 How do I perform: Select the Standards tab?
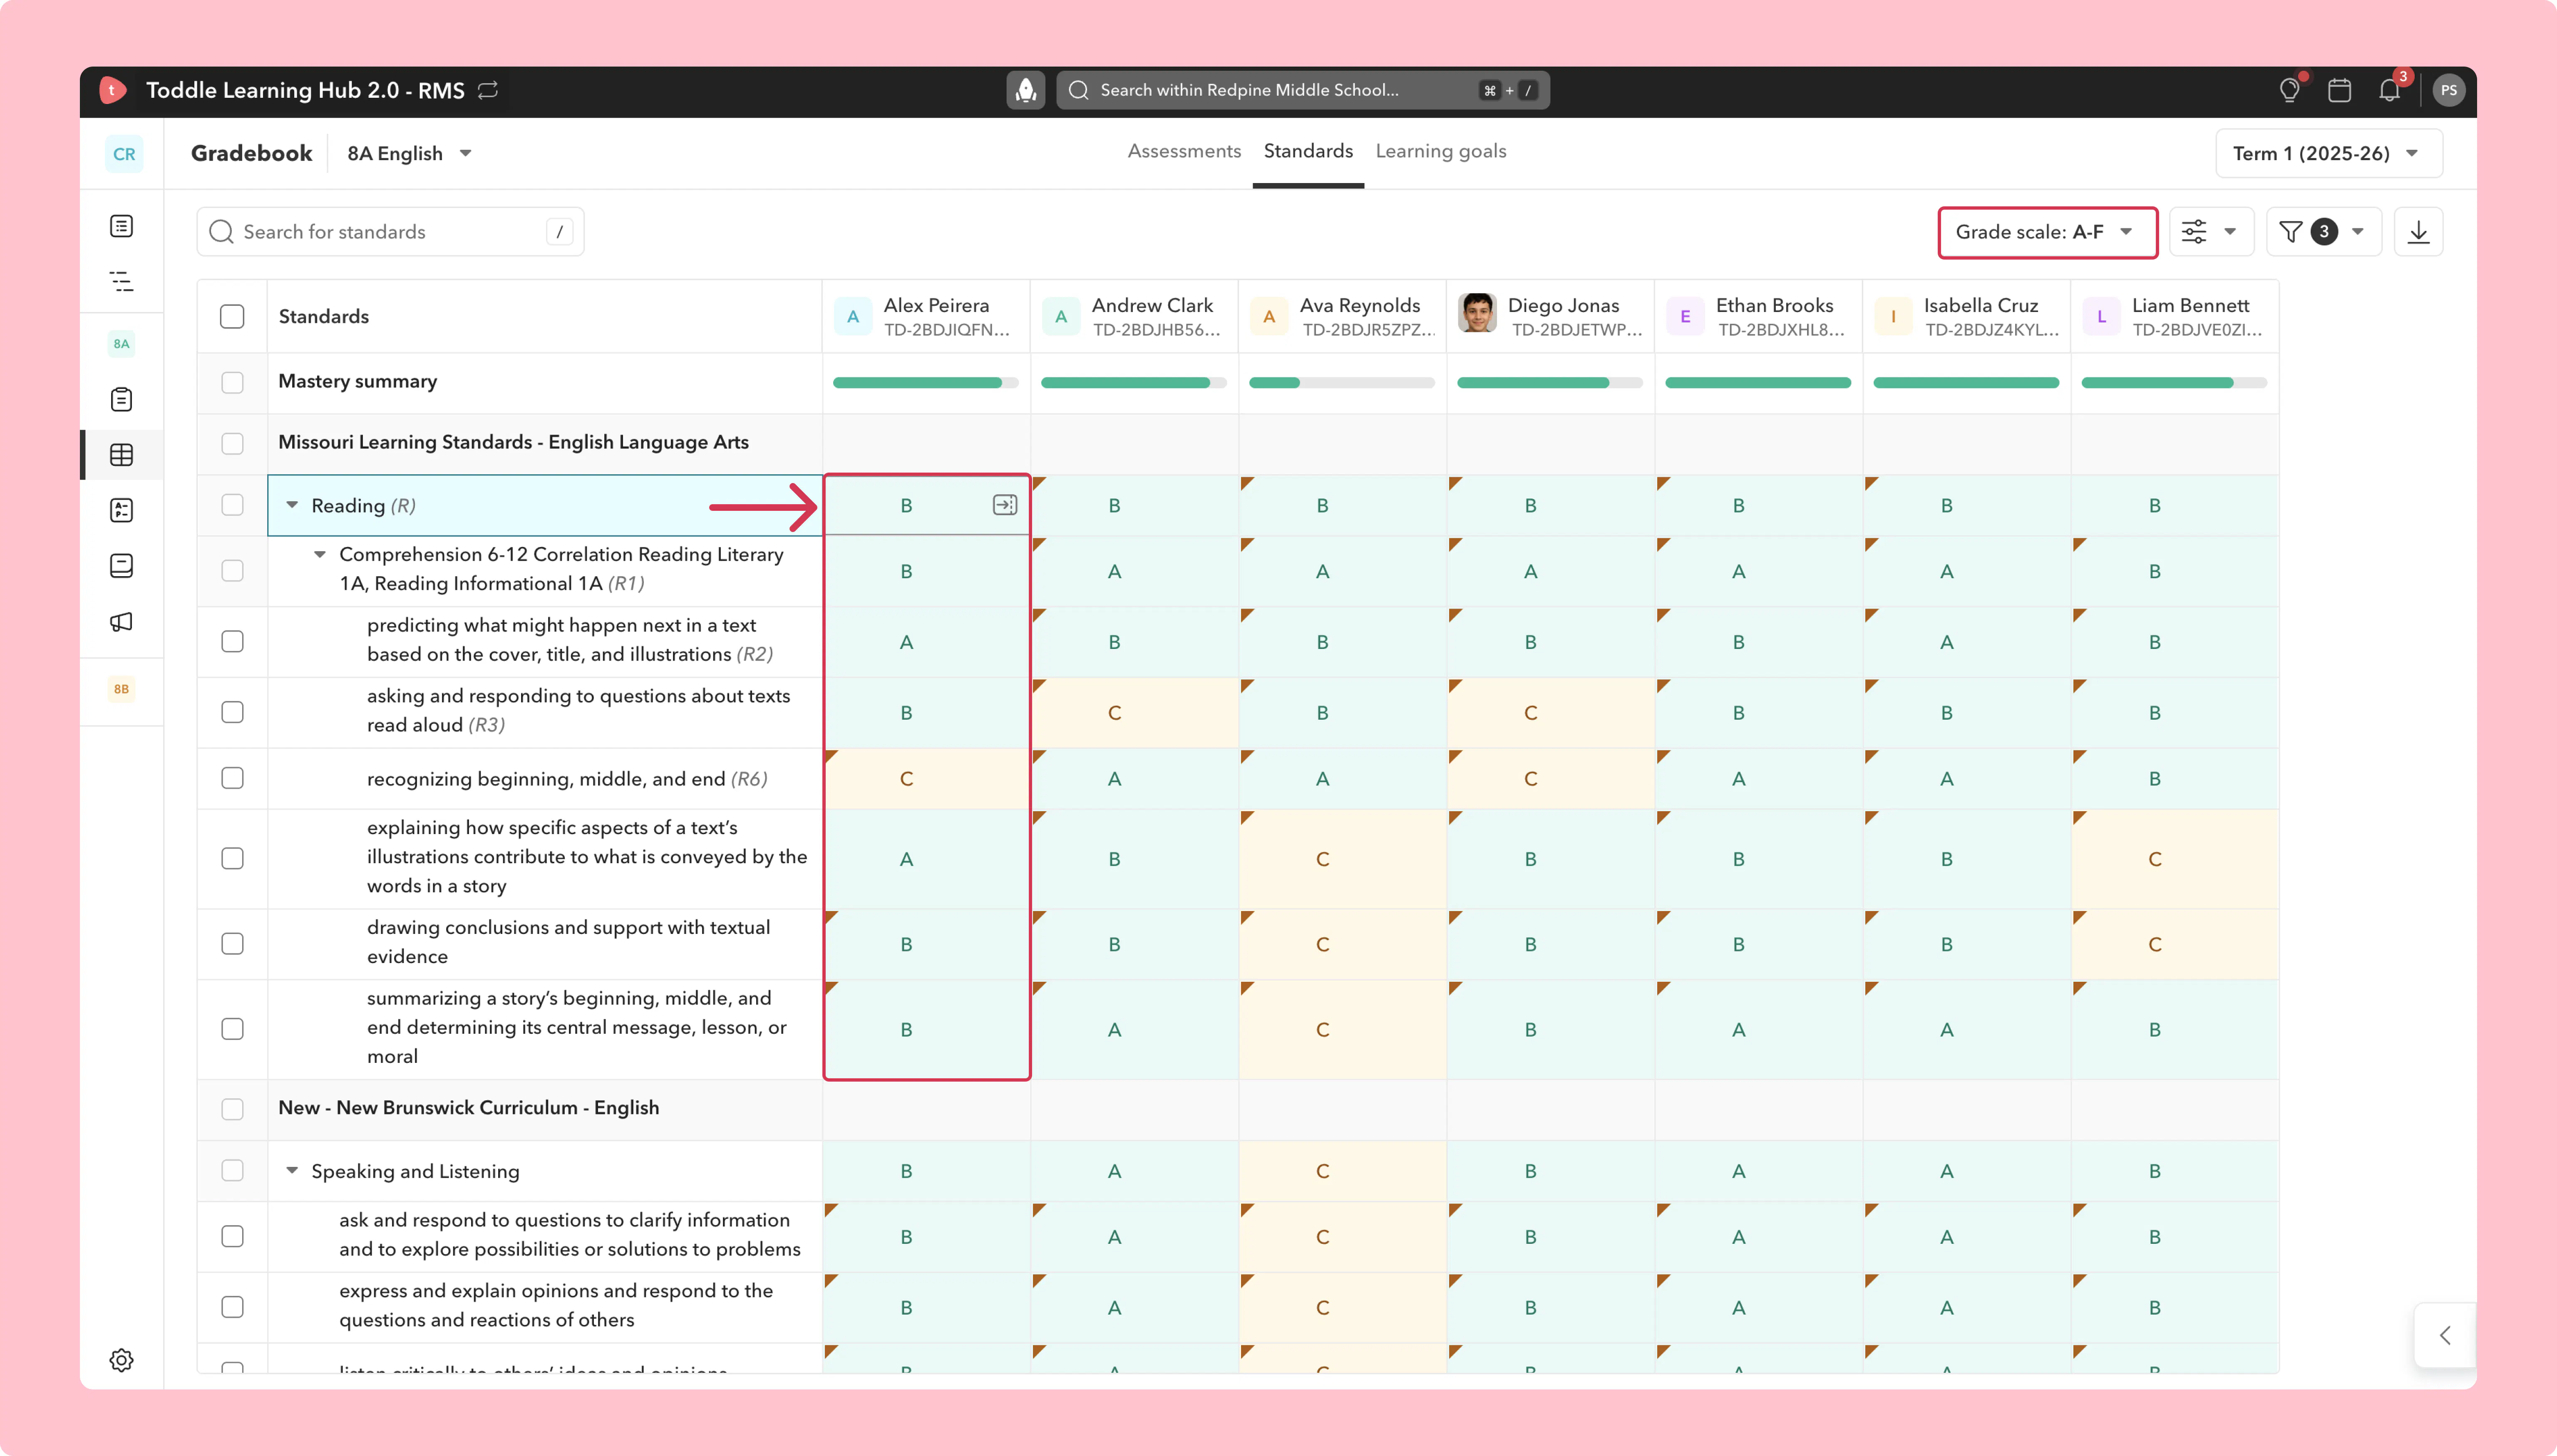pyautogui.click(x=1308, y=151)
